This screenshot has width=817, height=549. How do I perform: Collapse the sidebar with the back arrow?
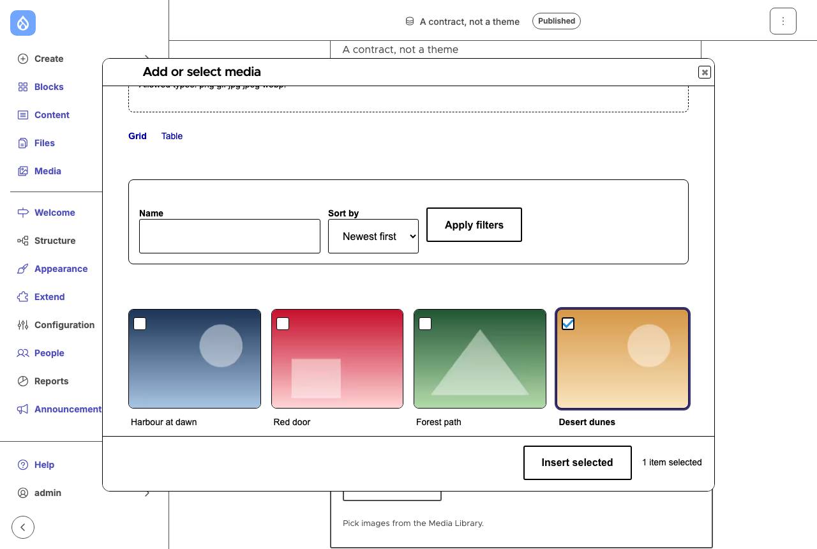point(23,527)
